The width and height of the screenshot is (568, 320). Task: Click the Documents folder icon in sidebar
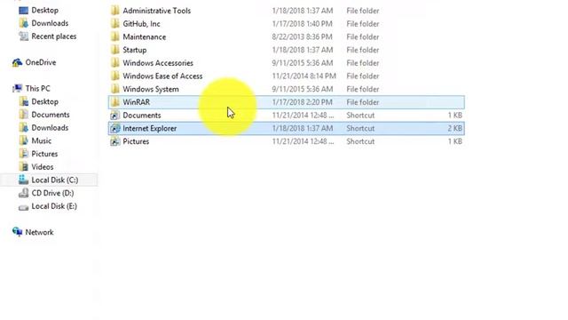click(x=24, y=115)
